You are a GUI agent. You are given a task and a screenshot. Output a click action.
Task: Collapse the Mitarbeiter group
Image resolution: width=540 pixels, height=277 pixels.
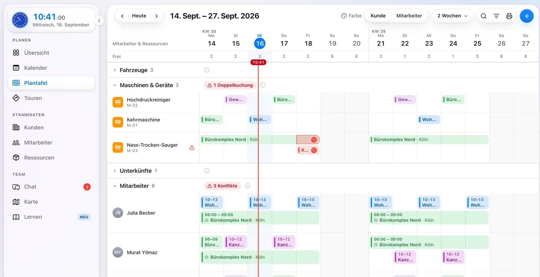[115, 186]
